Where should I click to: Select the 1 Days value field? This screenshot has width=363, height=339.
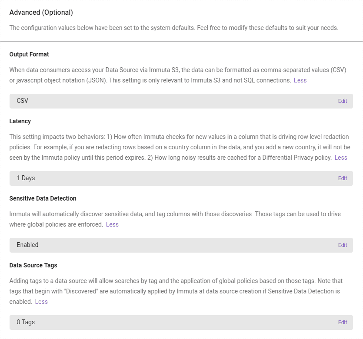[x=181, y=178]
